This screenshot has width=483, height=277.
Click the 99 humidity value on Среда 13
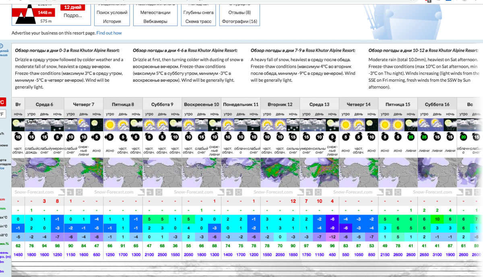point(320,245)
